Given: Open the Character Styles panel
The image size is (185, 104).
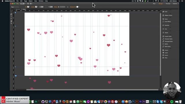Looking at the screenshot, I should 167,39.
